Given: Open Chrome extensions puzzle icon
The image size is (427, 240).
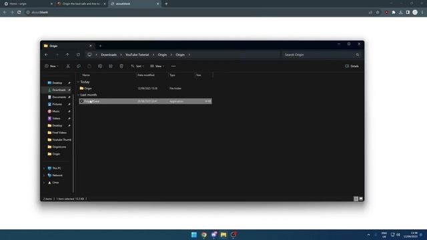Looking at the screenshot, I should [x=394, y=12].
